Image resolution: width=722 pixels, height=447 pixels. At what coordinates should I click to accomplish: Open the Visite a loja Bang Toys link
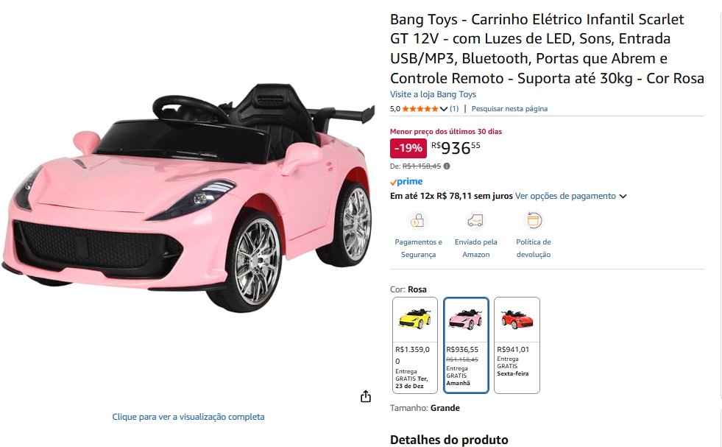coord(433,94)
